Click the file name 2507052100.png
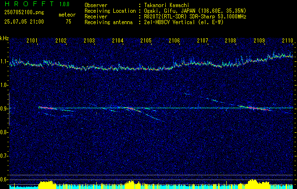Screen dimensions: 297x189 coord(24,13)
